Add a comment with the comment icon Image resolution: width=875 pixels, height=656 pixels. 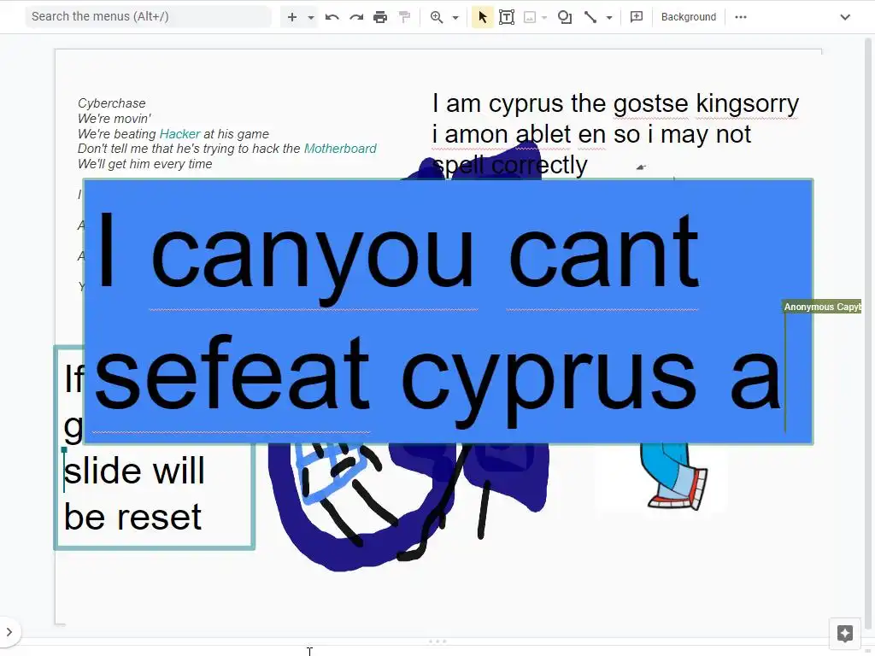(636, 17)
